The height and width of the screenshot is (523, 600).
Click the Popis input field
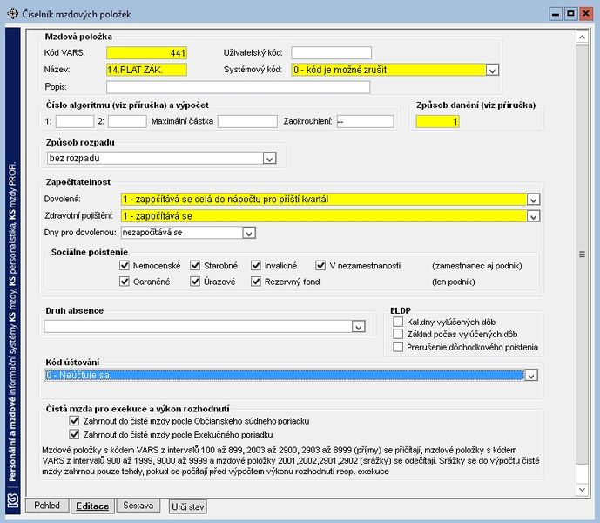pyautogui.click(x=239, y=87)
